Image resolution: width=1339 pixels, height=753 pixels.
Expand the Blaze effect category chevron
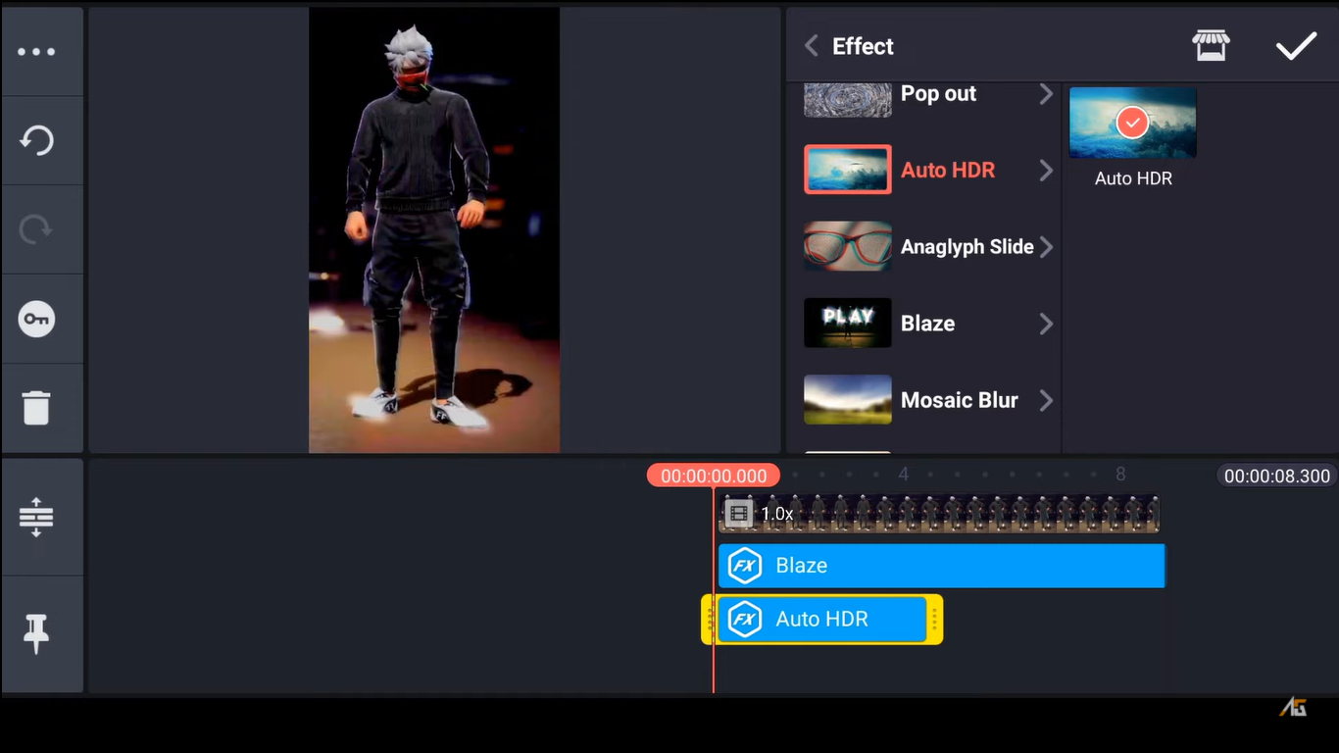tap(1046, 324)
